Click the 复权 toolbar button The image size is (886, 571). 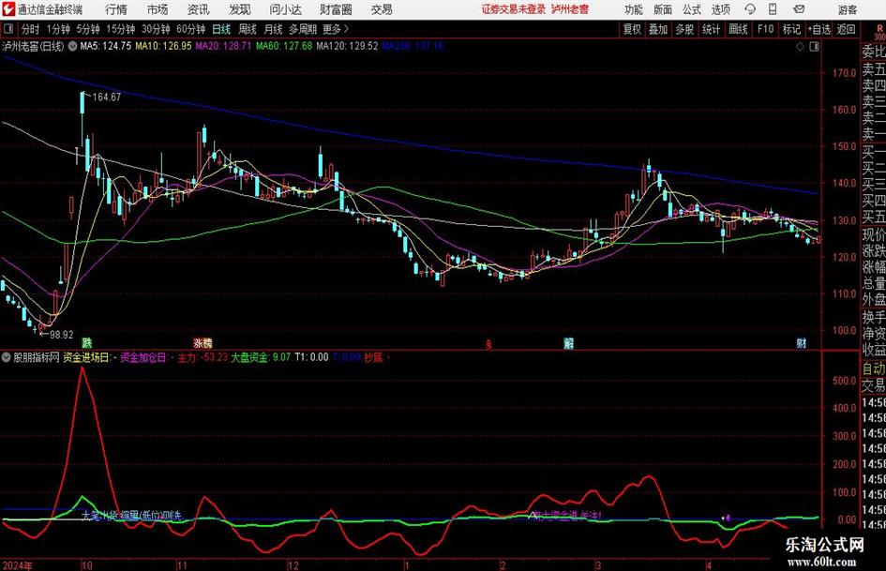[x=632, y=29]
